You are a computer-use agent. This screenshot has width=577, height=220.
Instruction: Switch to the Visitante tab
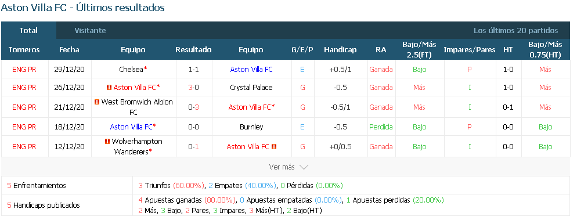tap(90, 31)
